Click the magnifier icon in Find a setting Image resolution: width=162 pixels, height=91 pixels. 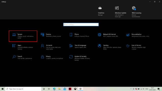[97, 25]
